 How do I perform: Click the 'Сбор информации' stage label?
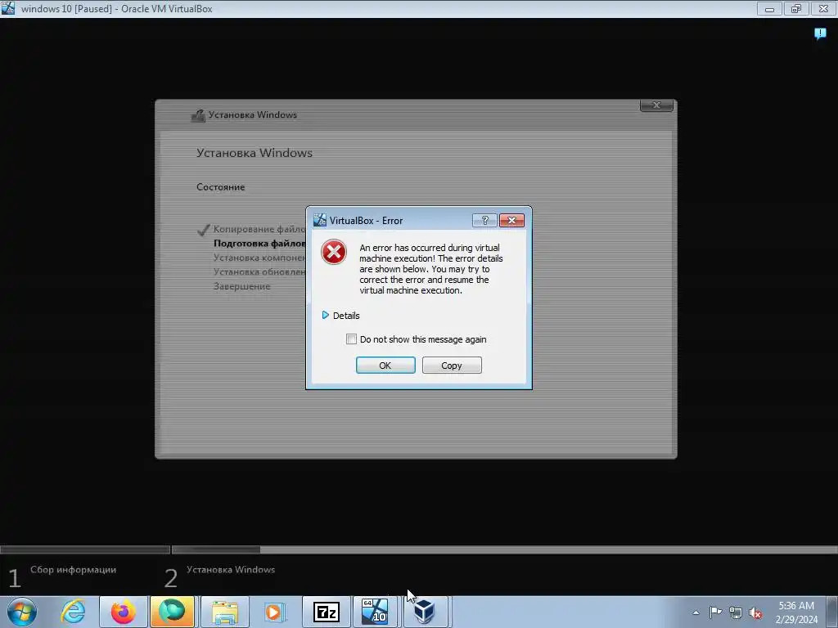coord(73,570)
